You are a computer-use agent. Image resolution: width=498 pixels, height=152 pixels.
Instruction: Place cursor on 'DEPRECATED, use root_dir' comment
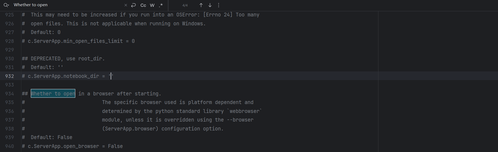pyautogui.click(x=63, y=59)
